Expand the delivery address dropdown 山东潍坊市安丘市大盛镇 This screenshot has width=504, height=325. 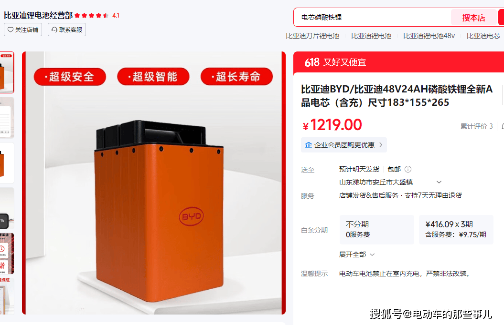point(439,182)
